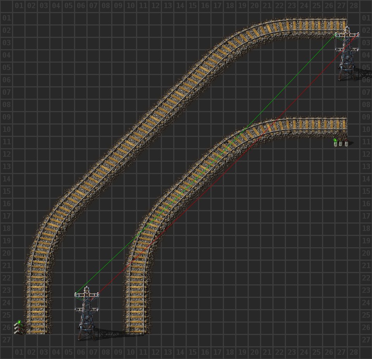Click row label 20 on the right edge
372x359 pixels.
coord(366,253)
